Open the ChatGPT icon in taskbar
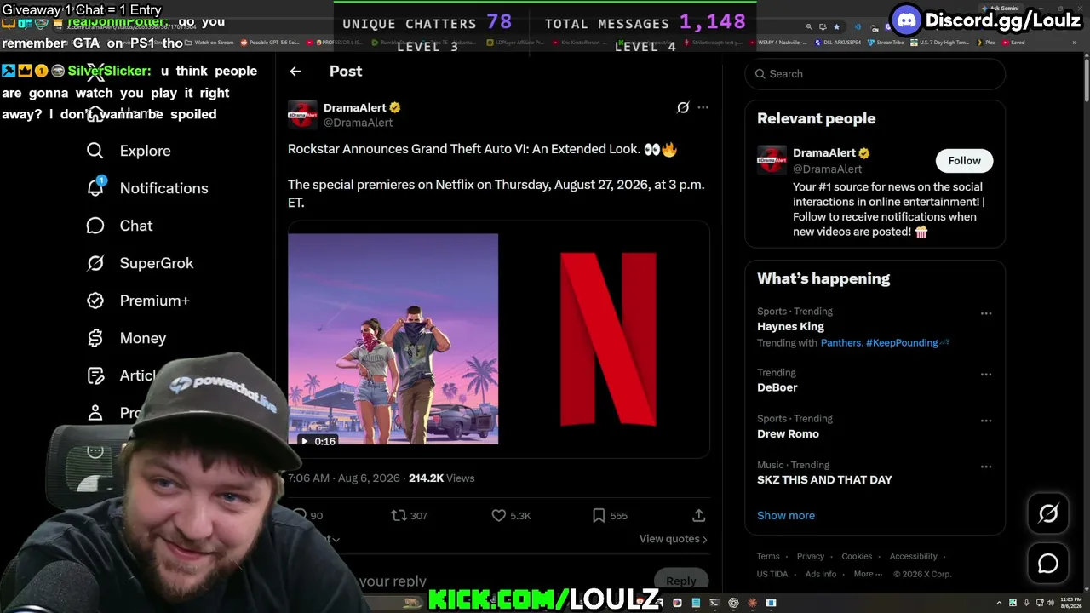The image size is (1090, 613). [733, 603]
